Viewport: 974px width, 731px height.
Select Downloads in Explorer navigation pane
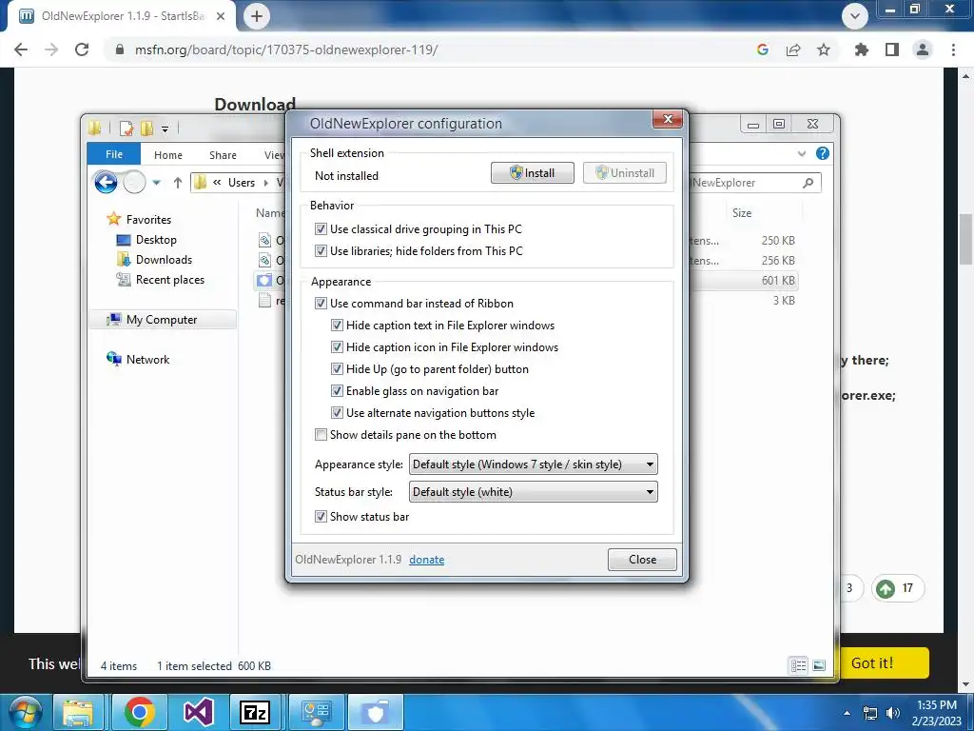coord(154,260)
